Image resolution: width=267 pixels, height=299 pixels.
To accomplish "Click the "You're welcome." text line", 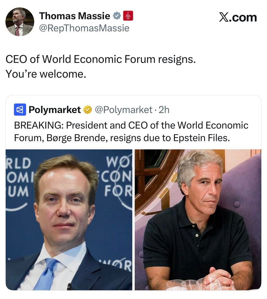I will [x=46, y=74].
